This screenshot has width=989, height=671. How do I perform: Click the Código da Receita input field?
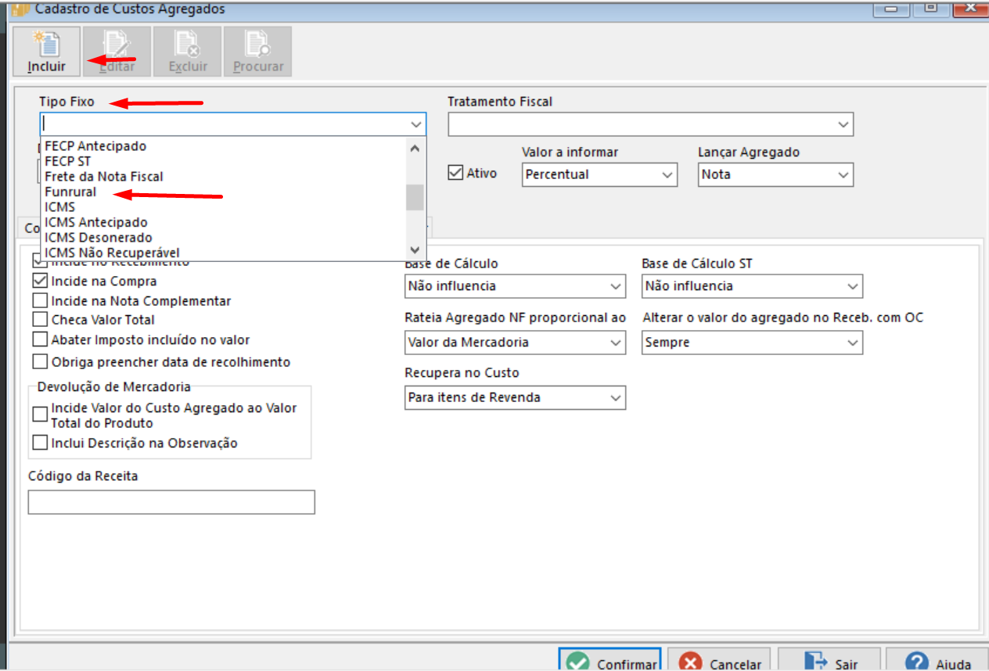(x=171, y=502)
